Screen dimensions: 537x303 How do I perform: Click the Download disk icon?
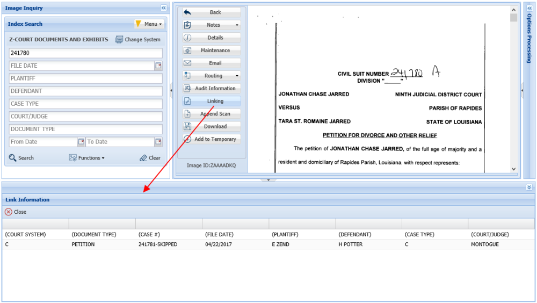pyautogui.click(x=187, y=126)
